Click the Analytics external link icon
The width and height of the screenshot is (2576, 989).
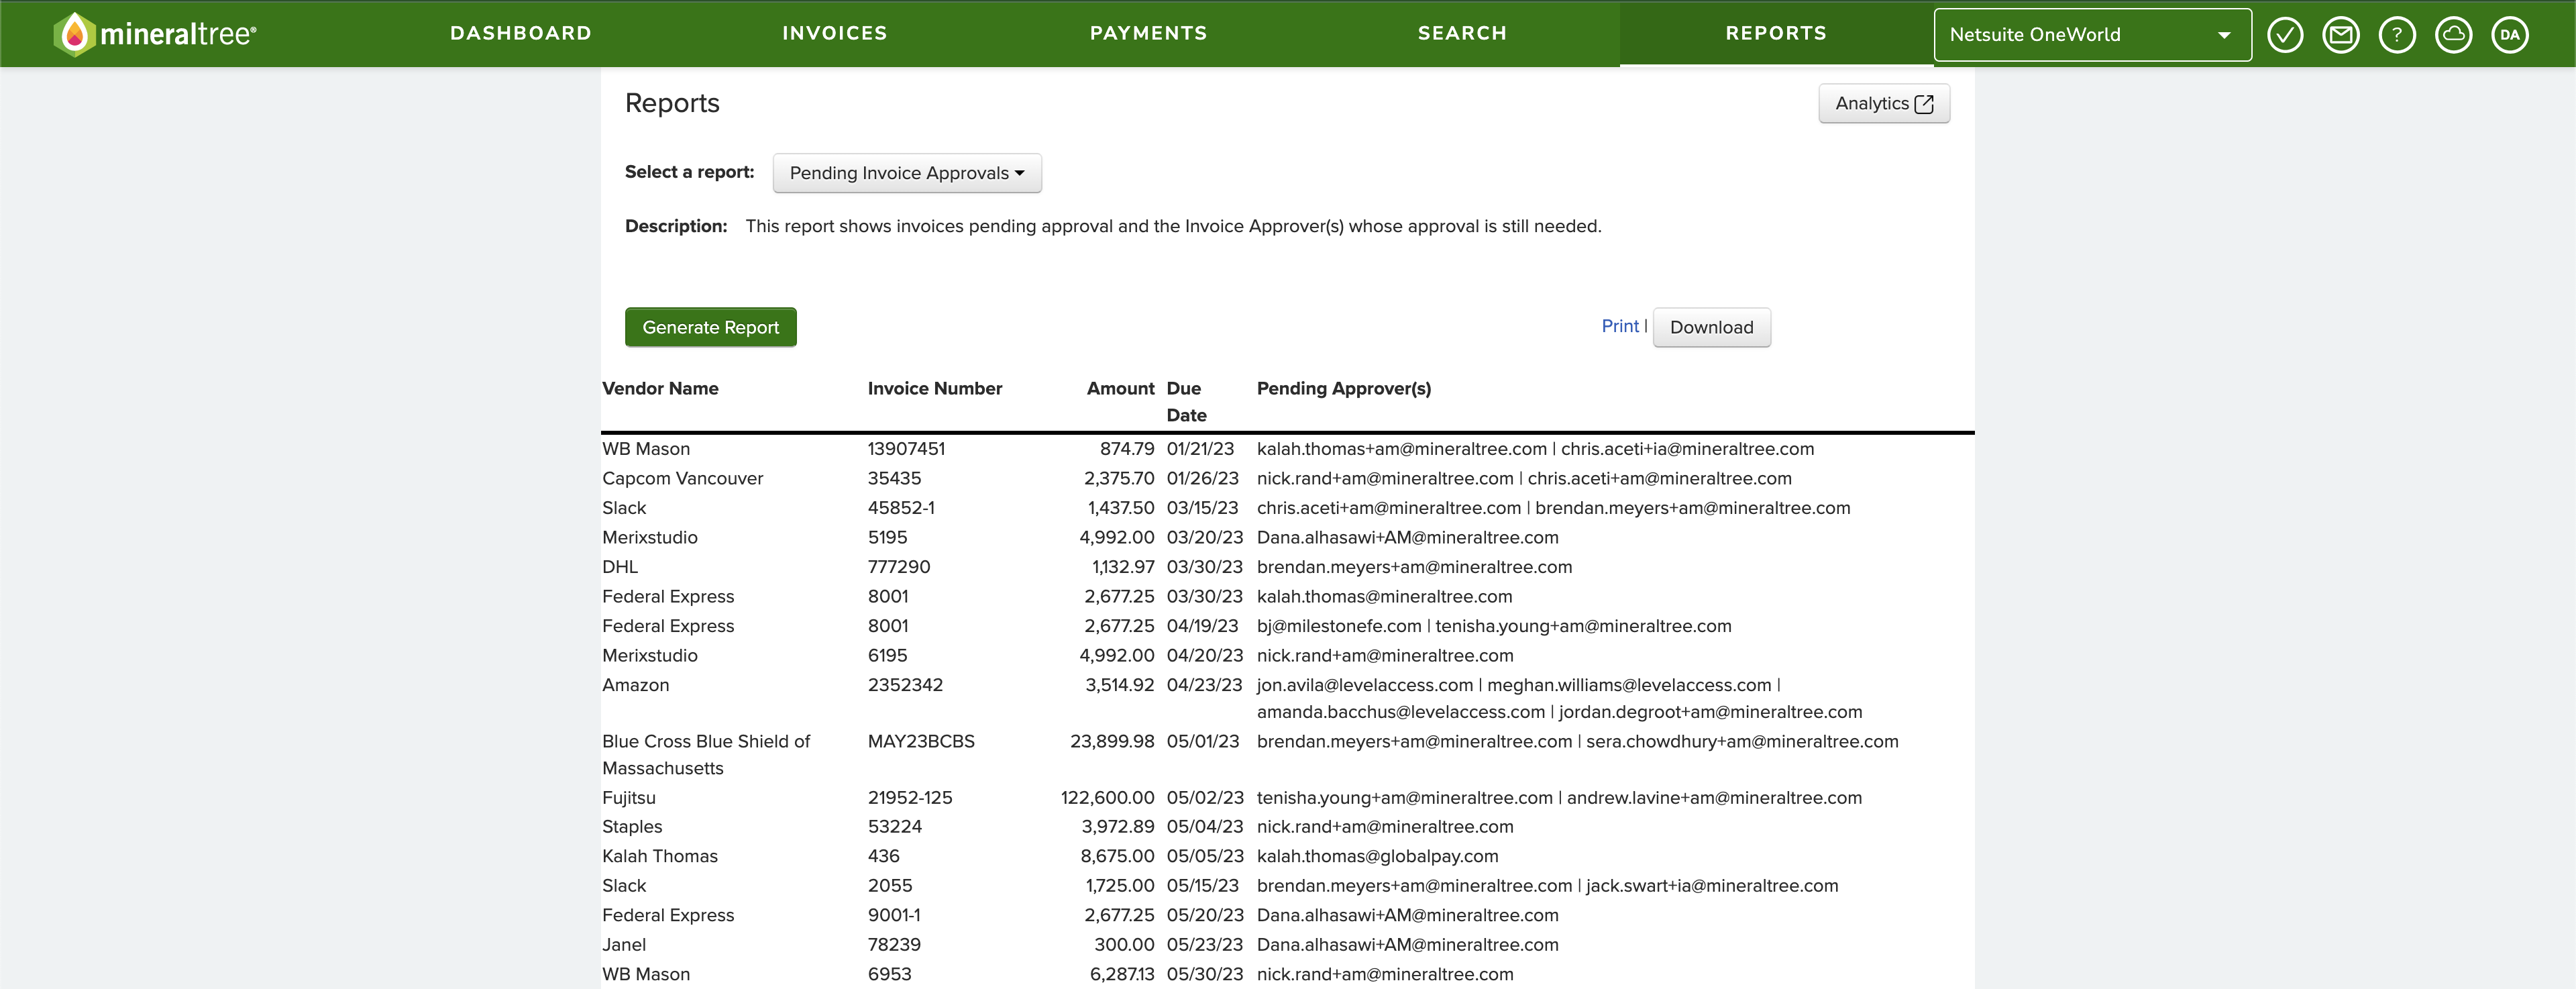pos(1924,104)
